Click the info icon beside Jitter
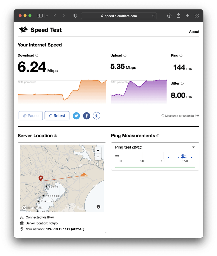This screenshot has height=256, width=217. [x=182, y=83]
